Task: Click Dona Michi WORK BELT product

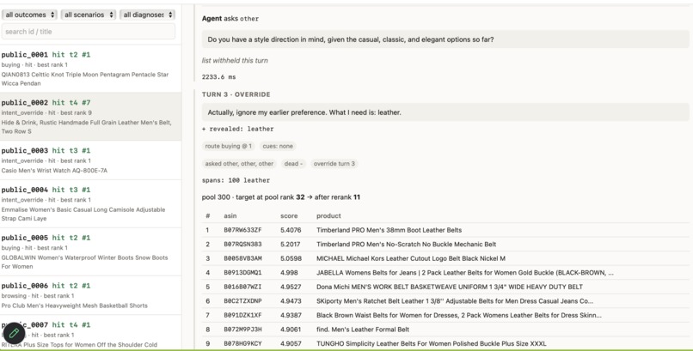Action: pos(450,287)
